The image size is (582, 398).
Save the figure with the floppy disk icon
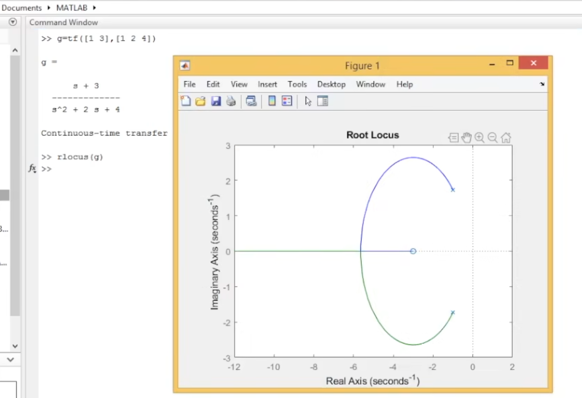pos(216,101)
